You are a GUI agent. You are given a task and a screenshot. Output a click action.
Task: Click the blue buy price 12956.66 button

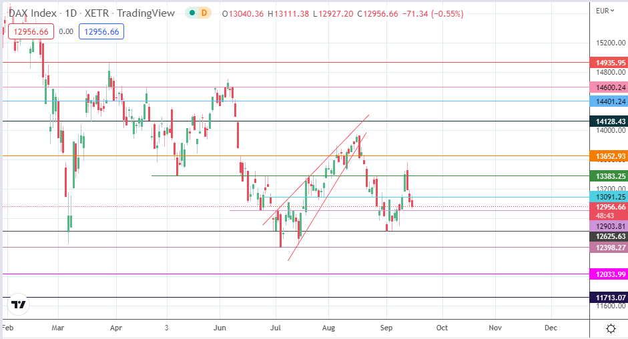[101, 31]
